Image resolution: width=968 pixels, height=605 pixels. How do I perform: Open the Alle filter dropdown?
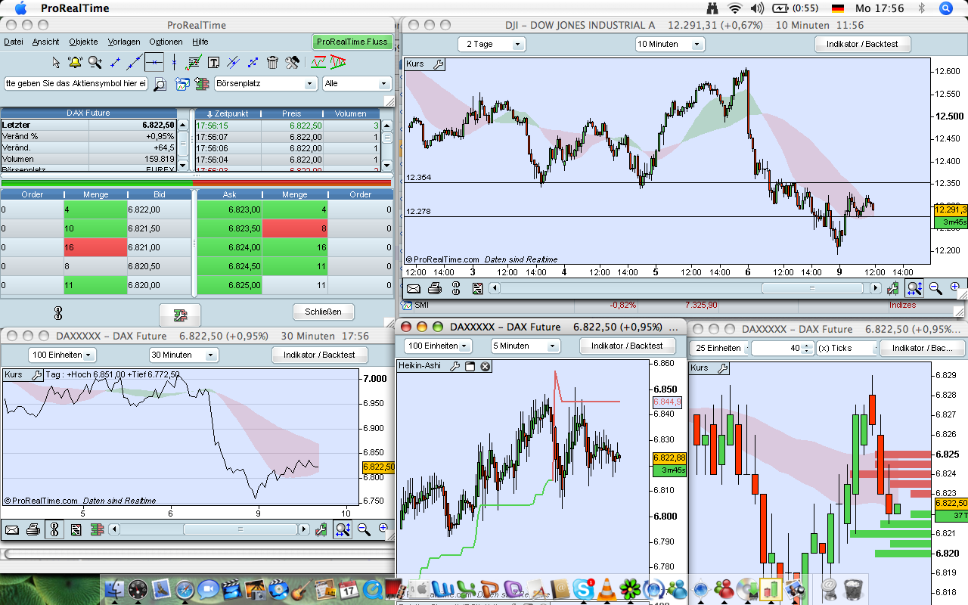[x=356, y=84]
